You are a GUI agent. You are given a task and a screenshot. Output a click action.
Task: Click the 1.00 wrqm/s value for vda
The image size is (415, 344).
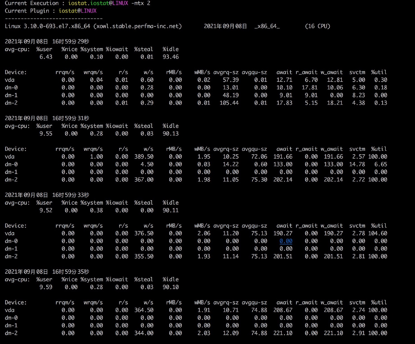[96, 157]
